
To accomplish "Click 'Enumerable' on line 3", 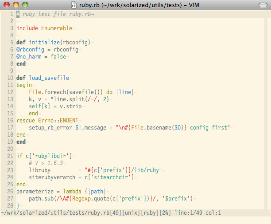I will coord(56,28).
